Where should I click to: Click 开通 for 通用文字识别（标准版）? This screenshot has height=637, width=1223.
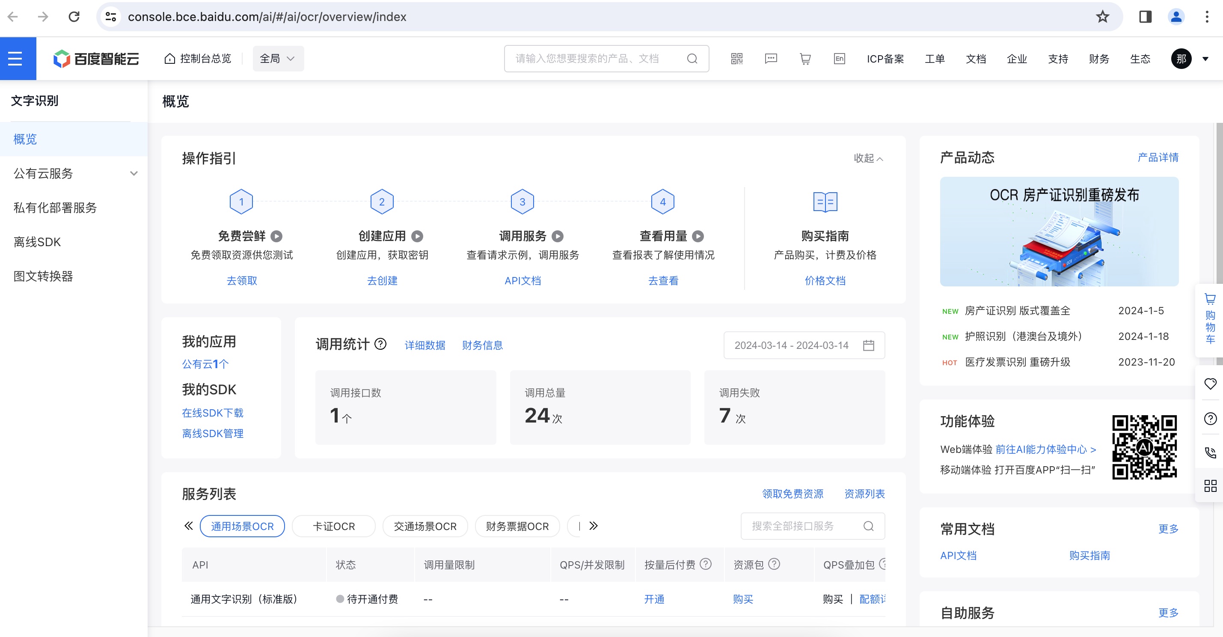tap(654, 599)
